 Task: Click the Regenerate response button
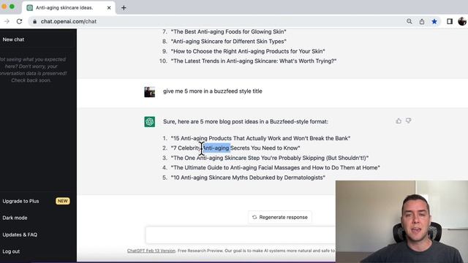coord(280,217)
